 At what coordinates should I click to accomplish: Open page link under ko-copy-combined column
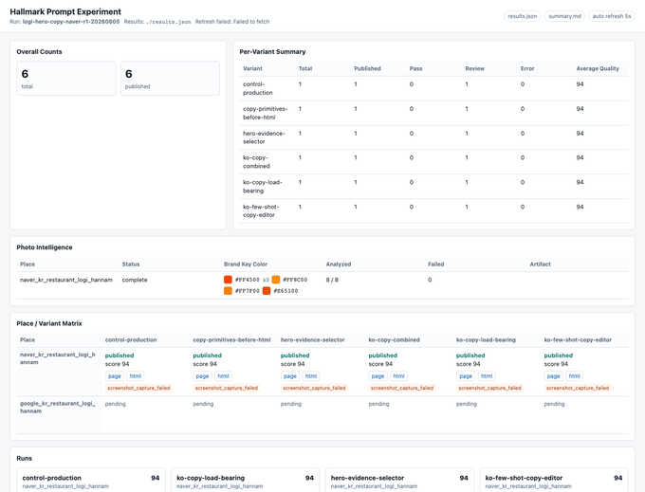378,376
